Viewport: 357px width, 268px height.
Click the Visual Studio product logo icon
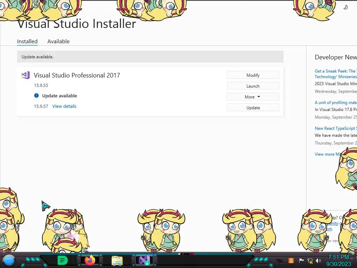[x=25, y=75]
